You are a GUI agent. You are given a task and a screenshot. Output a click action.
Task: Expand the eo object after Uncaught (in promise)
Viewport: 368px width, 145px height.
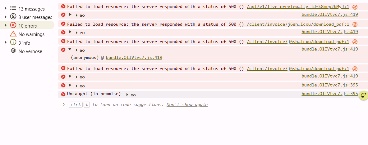pyautogui.click(x=127, y=95)
